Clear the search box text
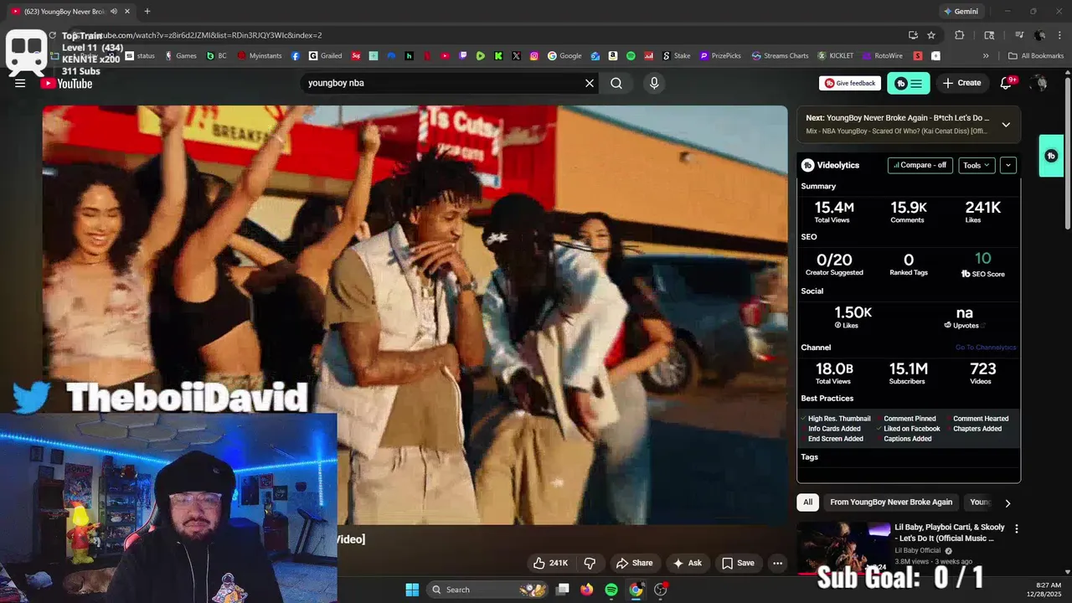Screen dimensions: 1072x603 tap(590, 83)
